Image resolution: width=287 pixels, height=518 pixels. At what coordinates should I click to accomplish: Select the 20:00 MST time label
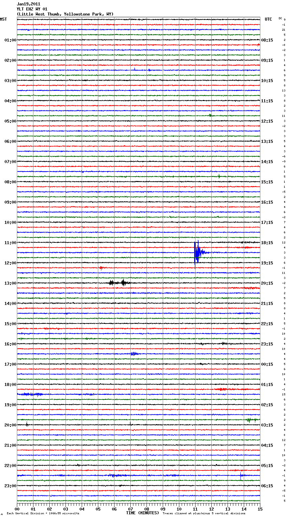pyautogui.click(x=10, y=425)
